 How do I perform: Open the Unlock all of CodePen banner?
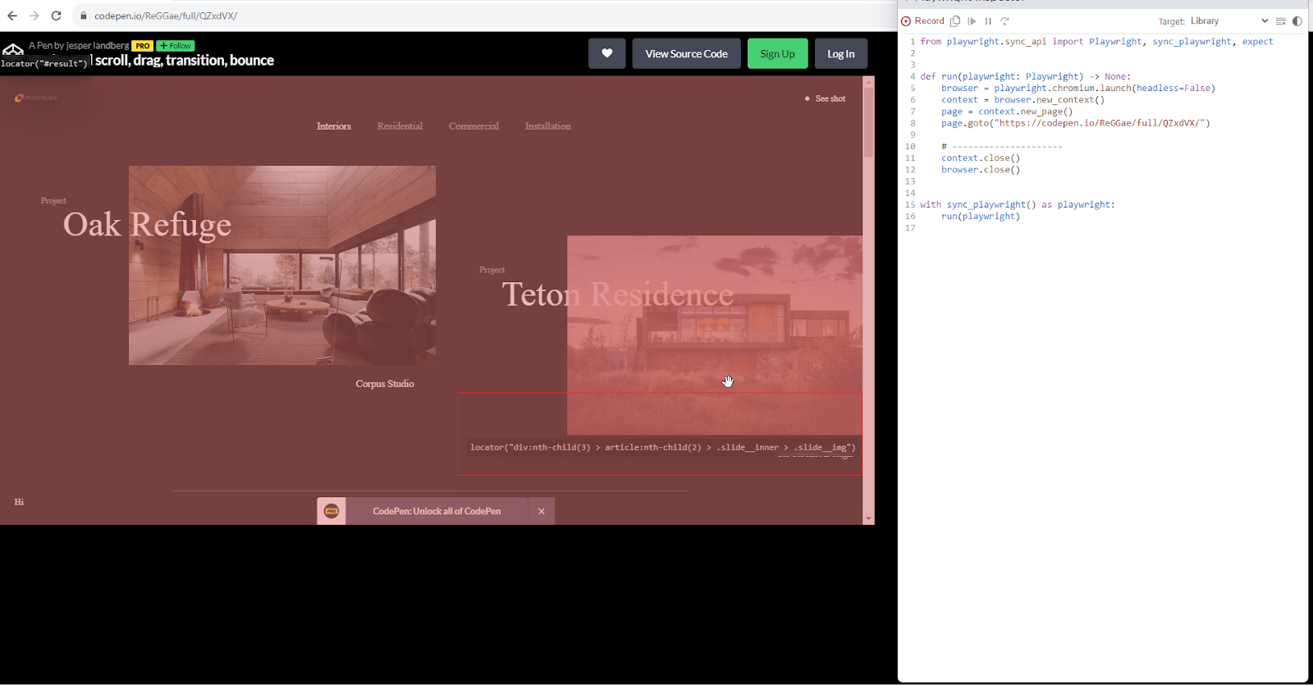tap(437, 511)
